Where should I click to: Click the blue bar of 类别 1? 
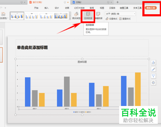[x=28, y=92]
